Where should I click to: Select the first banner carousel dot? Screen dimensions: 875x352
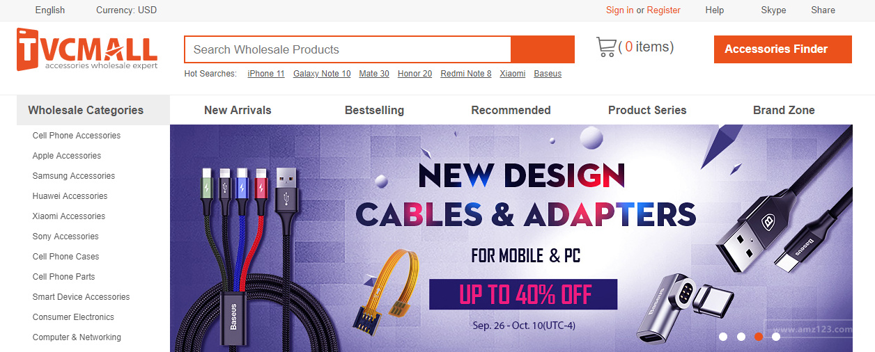point(723,337)
